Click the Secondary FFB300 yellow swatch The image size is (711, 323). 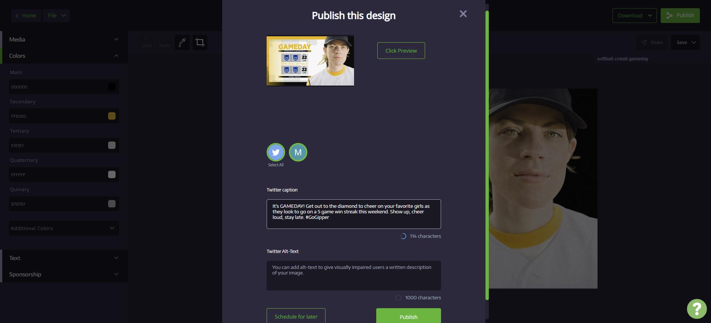112,116
